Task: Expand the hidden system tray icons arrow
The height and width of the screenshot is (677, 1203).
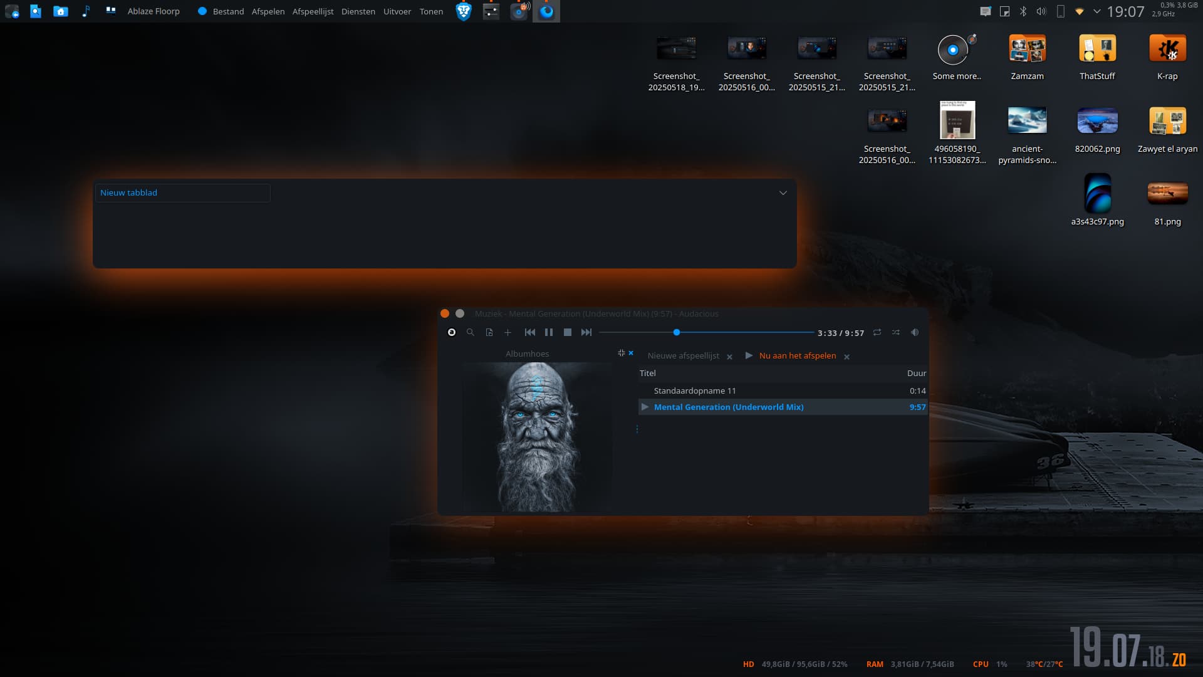Action: tap(1096, 11)
